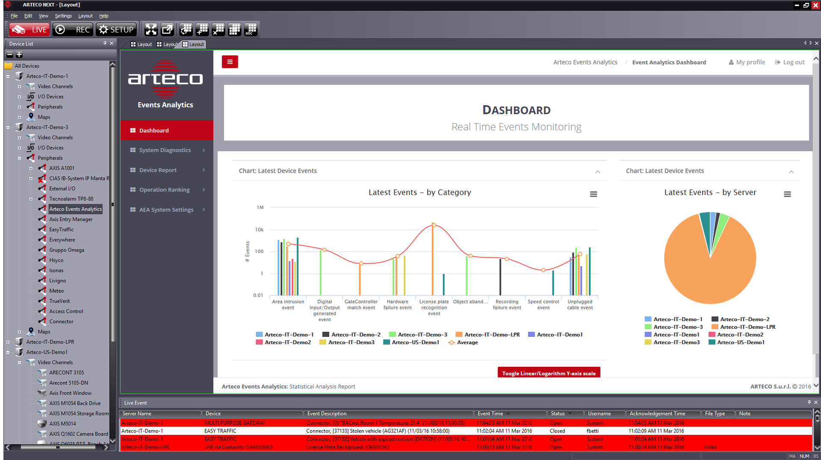The width and height of the screenshot is (821, 460).
Task: Click the delete layout grid icon
Action: point(218,29)
